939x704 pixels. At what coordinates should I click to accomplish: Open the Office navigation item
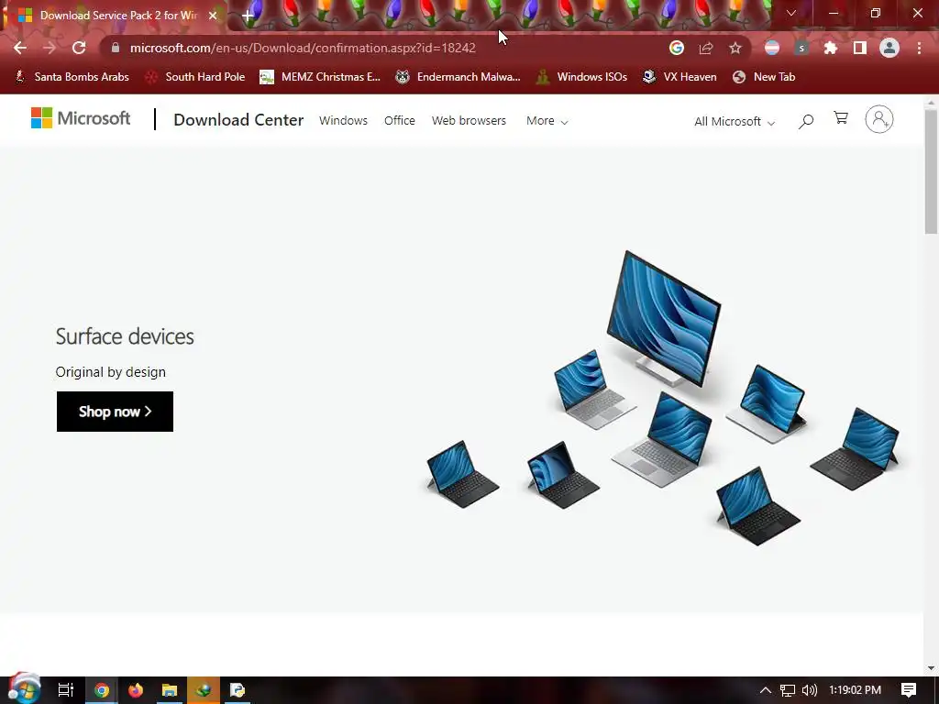pyautogui.click(x=400, y=120)
